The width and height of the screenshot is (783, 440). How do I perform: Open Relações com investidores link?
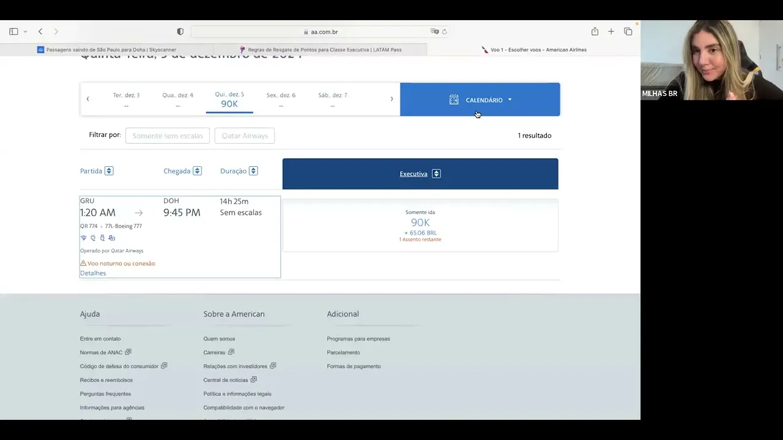pos(240,367)
